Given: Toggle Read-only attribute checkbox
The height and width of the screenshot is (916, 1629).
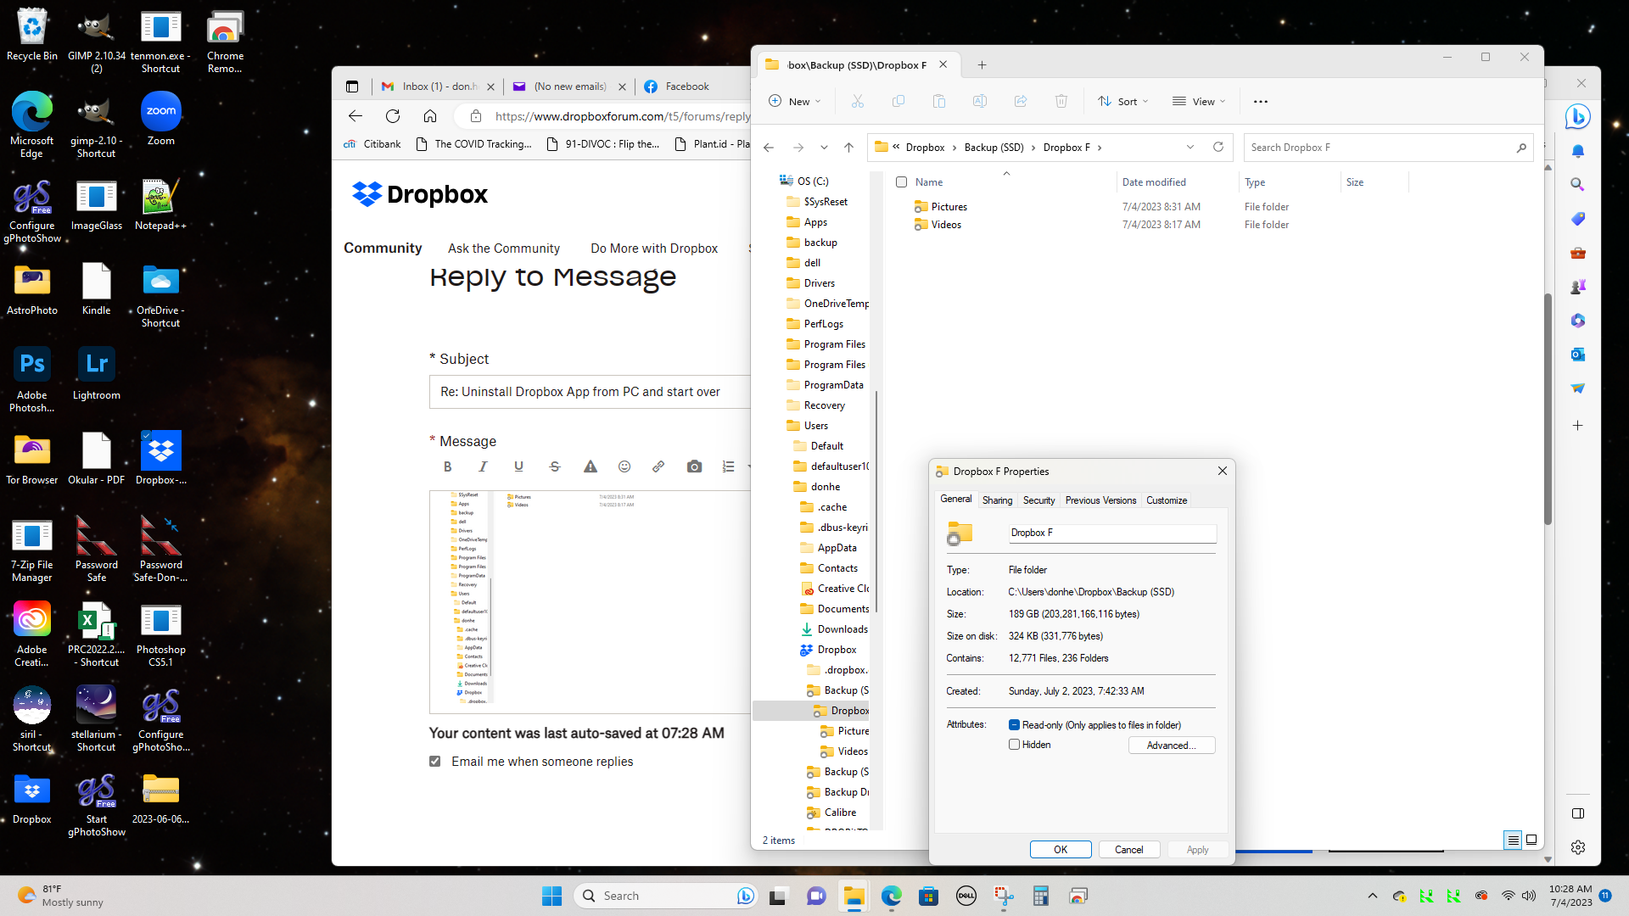Looking at the screenshot, I should (x=1014, y=725).
